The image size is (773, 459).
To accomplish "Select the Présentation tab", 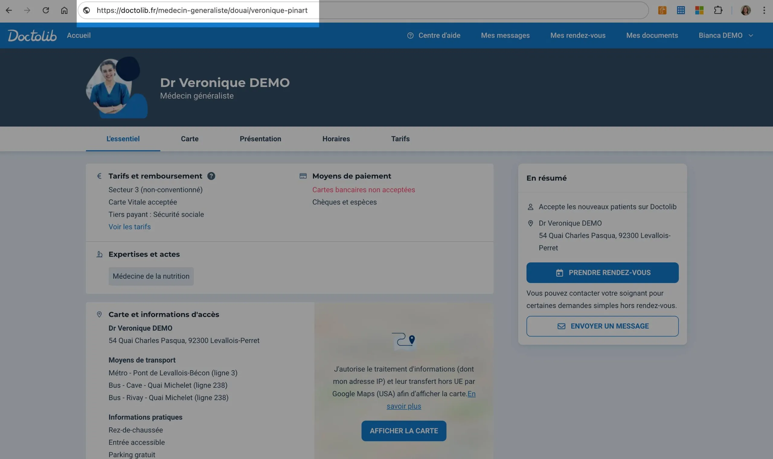I will tap(260, 139).
